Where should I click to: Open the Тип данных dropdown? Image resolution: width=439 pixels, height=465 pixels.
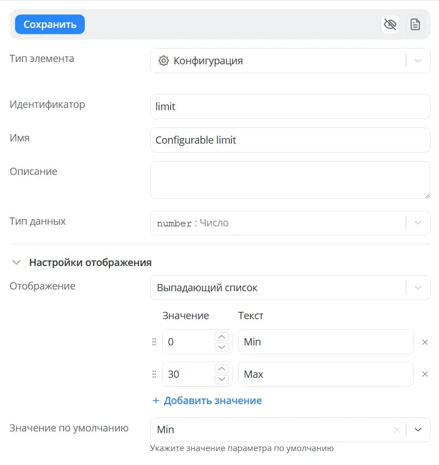pyautogui.click(x=418, y=223)
